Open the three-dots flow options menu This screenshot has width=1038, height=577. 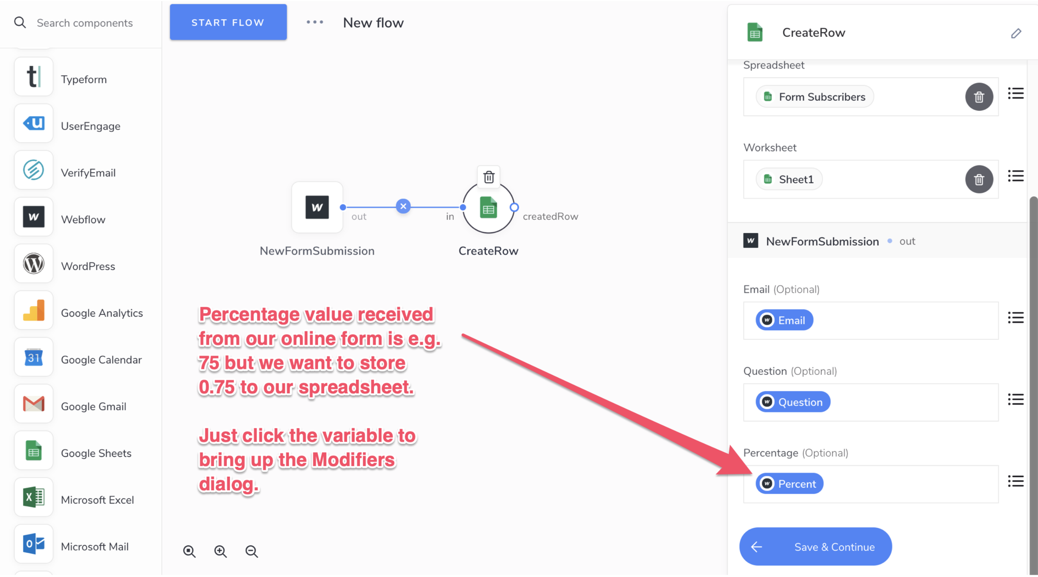click(315, 23)
